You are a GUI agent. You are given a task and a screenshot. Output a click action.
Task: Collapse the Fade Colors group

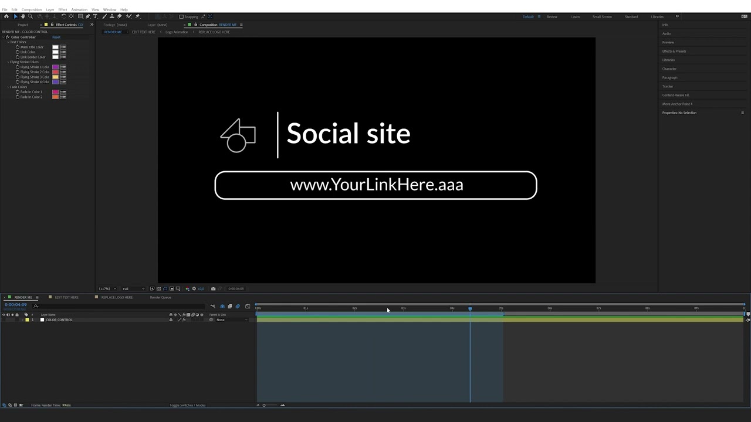(8, 87)
